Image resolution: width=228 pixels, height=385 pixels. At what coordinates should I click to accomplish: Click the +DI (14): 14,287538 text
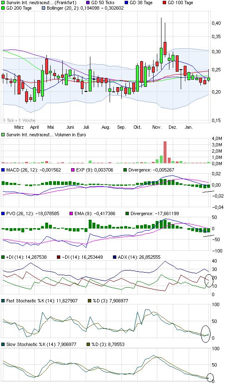click(x=26, y=258)
